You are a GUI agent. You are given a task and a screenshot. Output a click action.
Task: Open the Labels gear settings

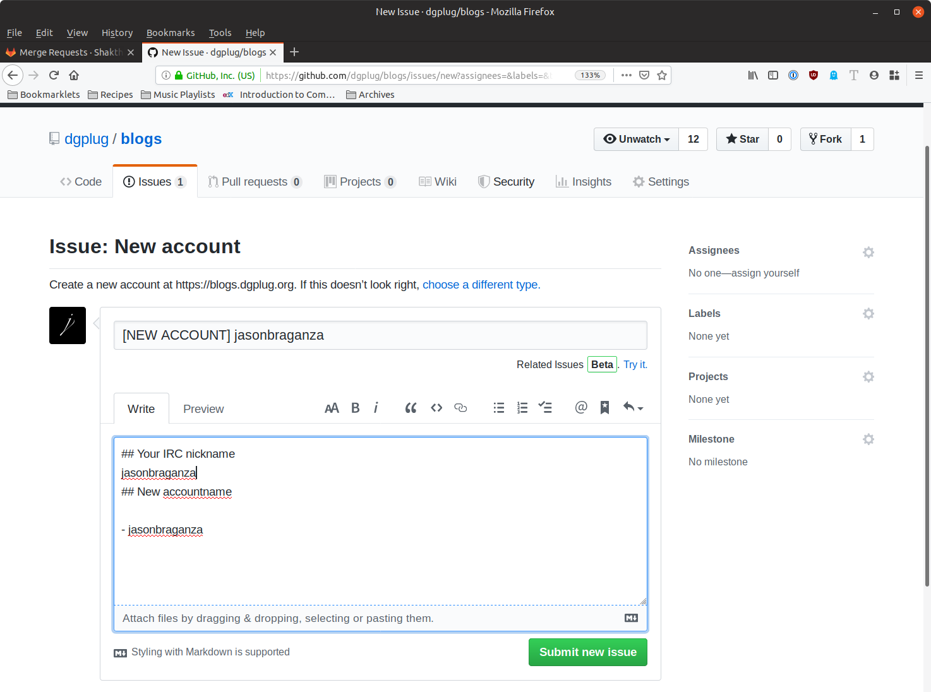click(868, 313)
